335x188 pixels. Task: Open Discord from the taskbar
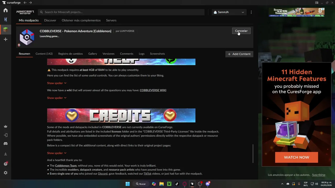tap(208, 184)
